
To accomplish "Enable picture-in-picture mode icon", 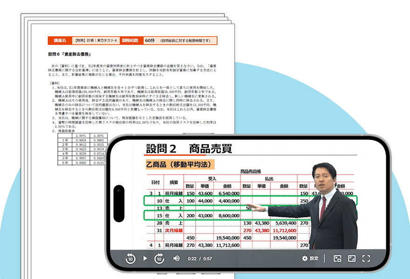I will [337, 259].
